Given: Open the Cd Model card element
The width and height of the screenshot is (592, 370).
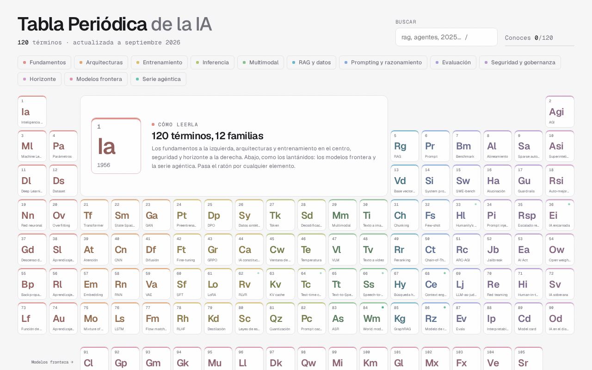Looking at the screenshot, I should click(529, 319).
